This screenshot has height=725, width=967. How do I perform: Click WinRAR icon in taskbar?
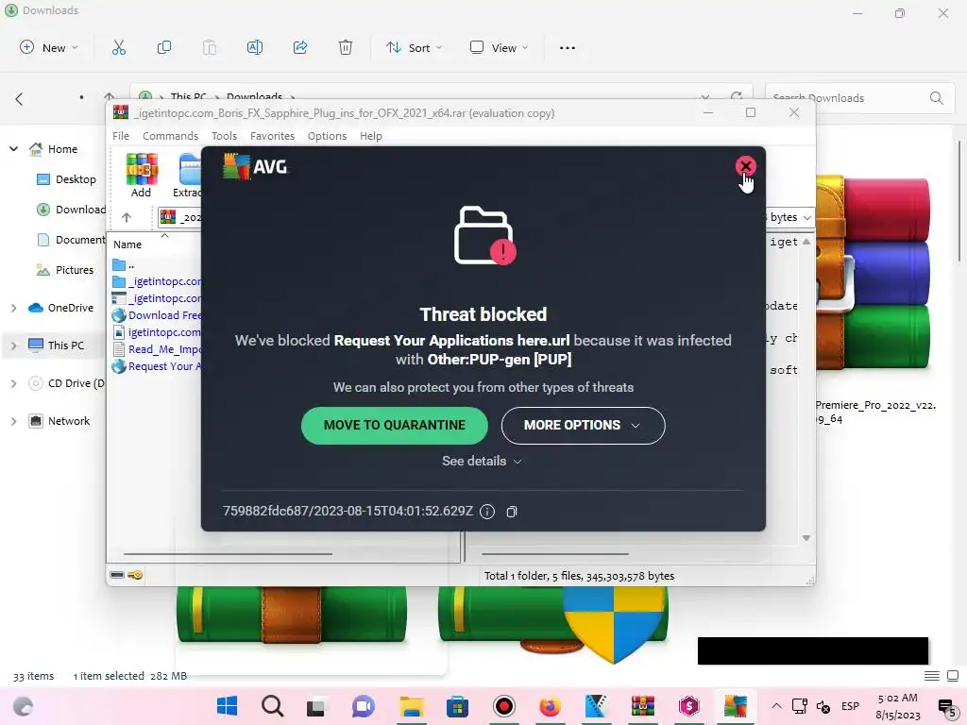pos(642,706)
